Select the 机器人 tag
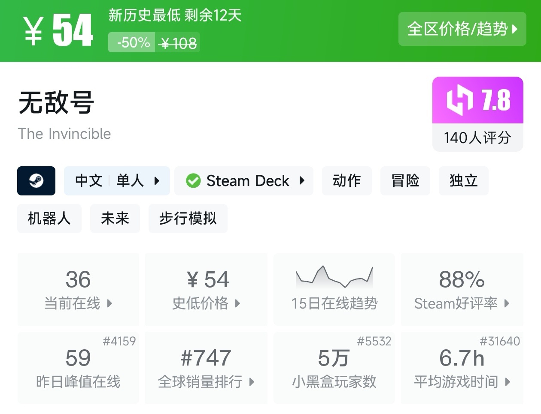 point(49,219)
